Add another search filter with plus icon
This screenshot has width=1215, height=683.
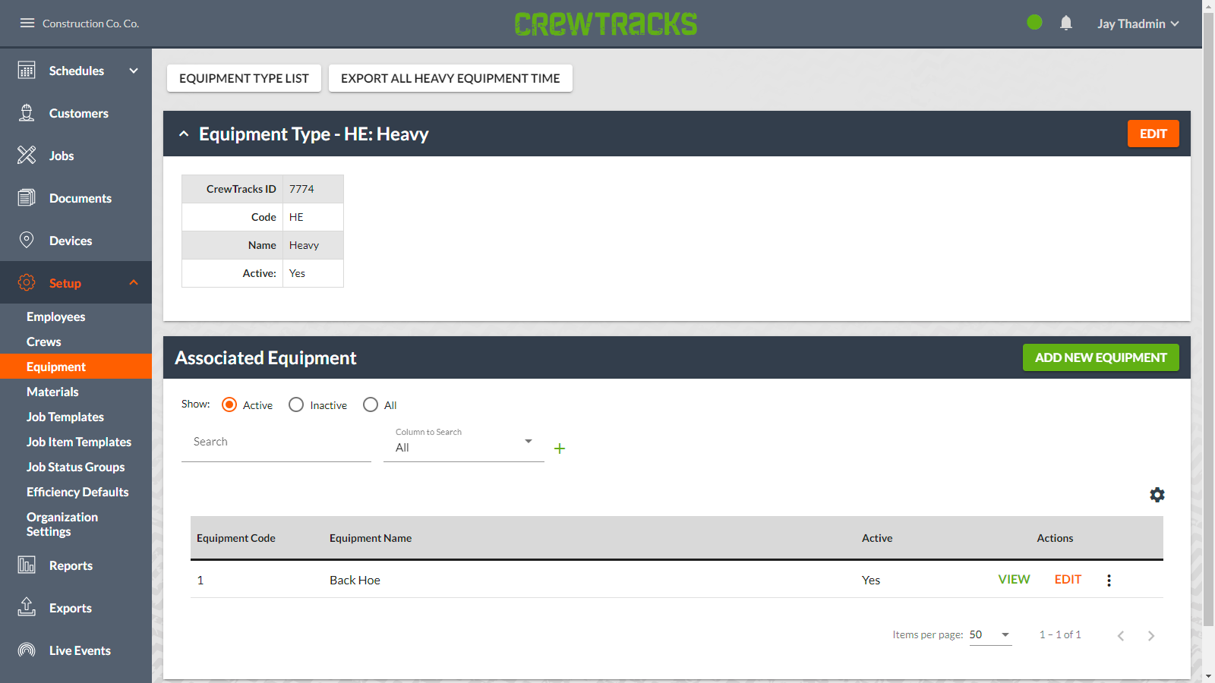click(x=560, y=449)
